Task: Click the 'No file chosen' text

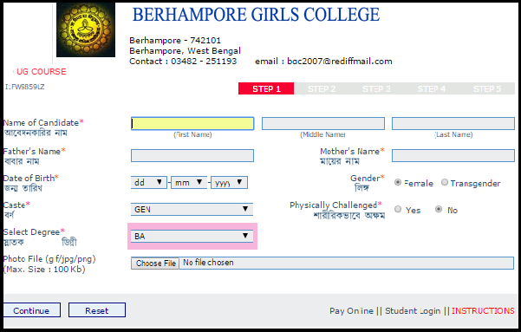Action: click(x=208, y=263)
